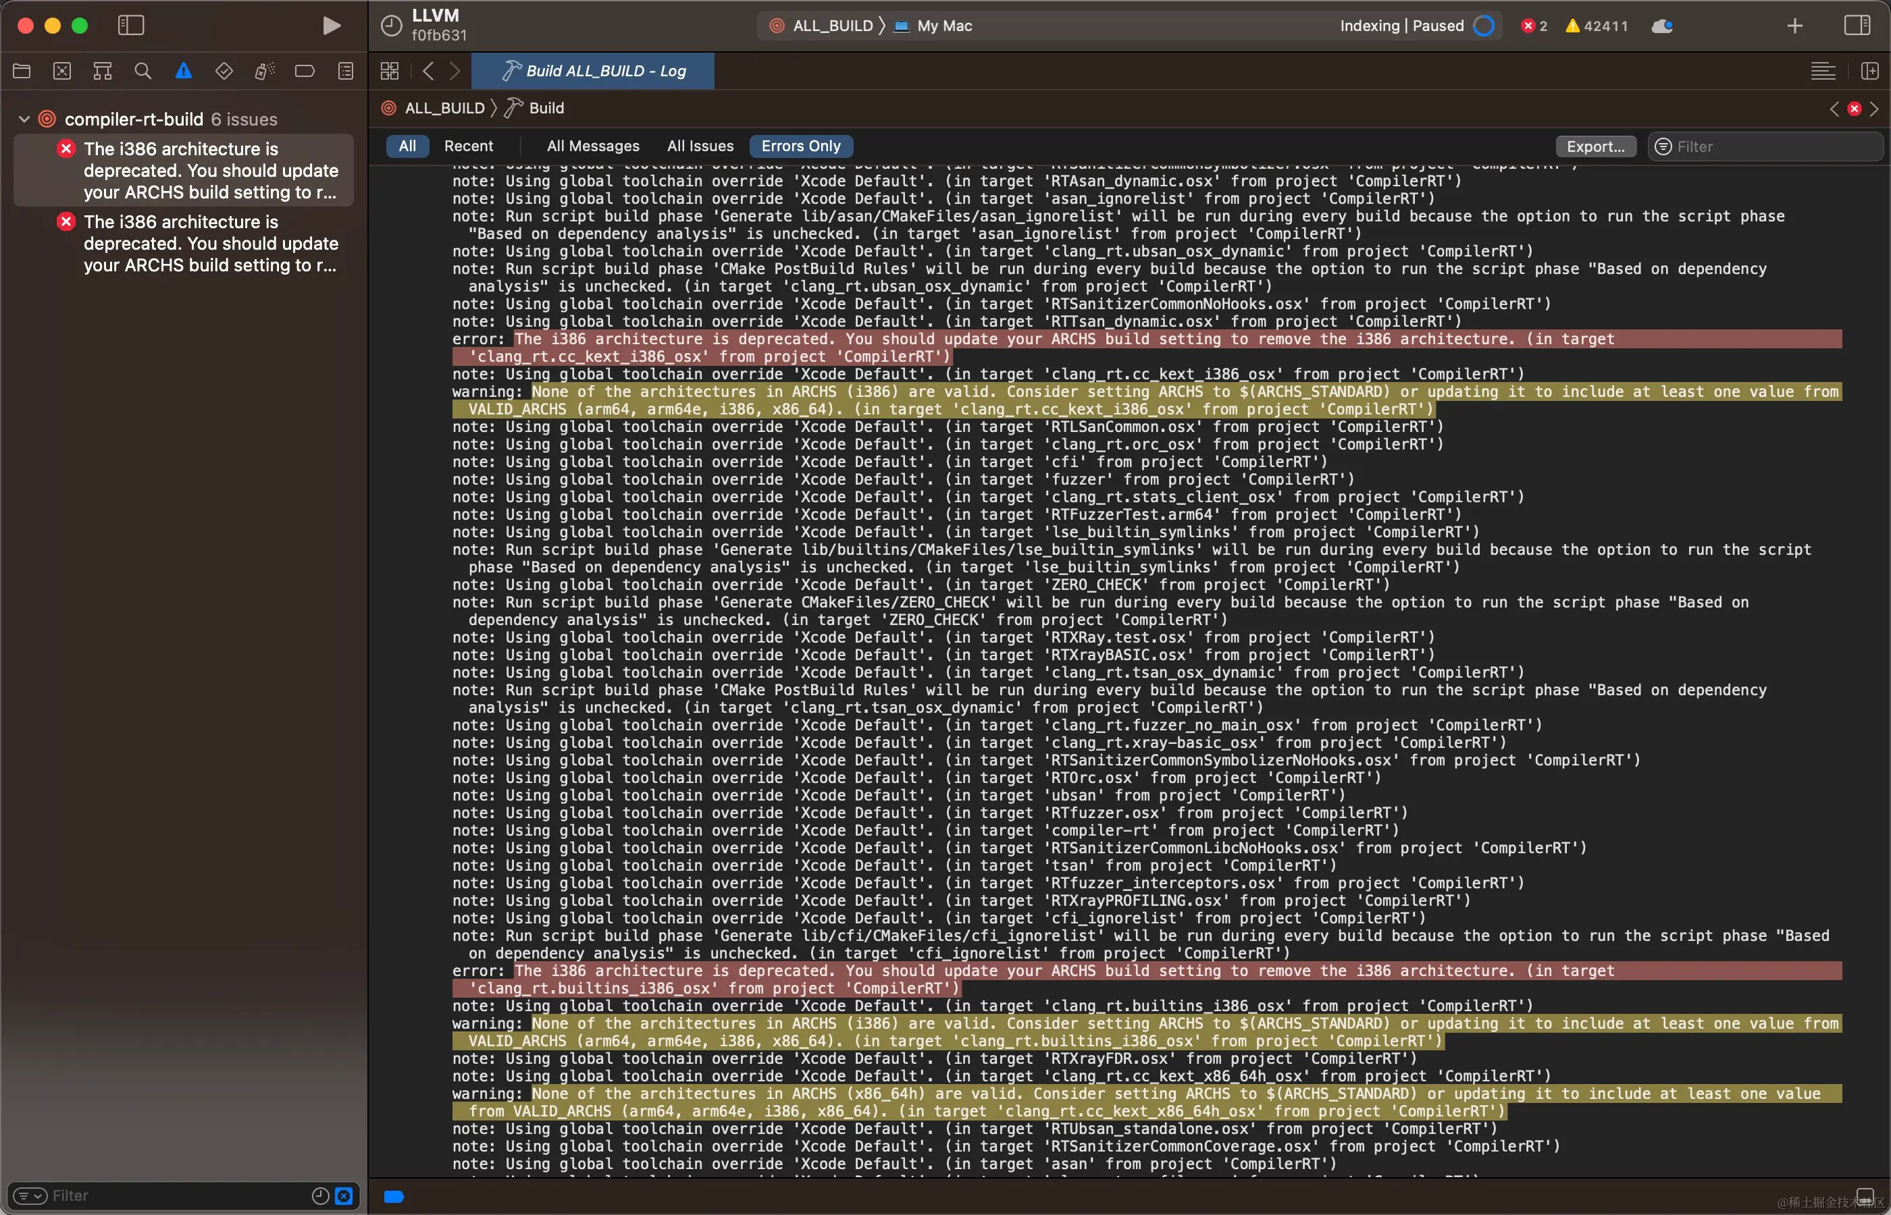Select the All scope filter
Viewport: 1891px width, 1215px height.
(x=407, y=146)
